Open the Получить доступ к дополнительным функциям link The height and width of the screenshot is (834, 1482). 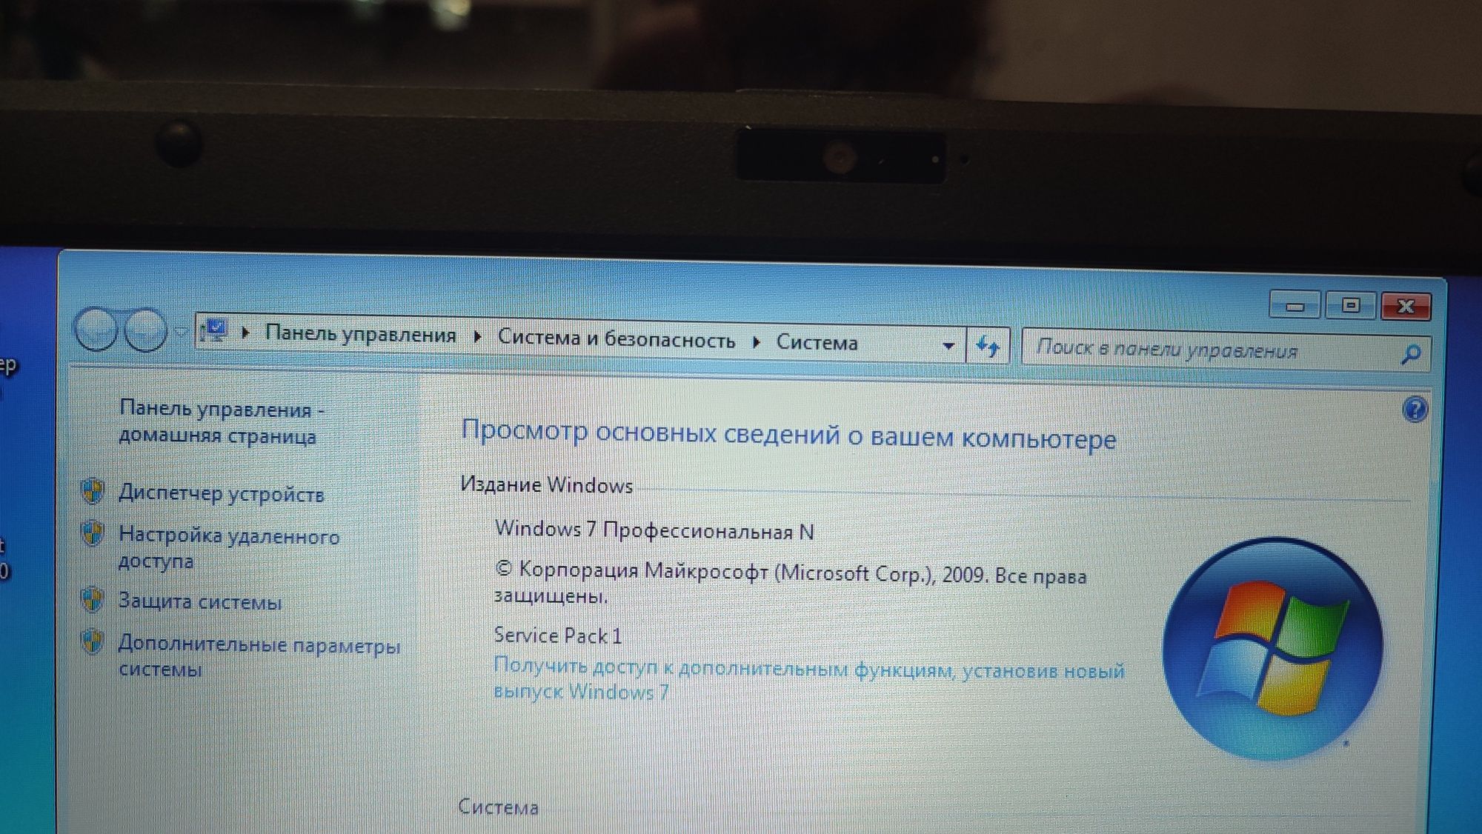[808, 679]
